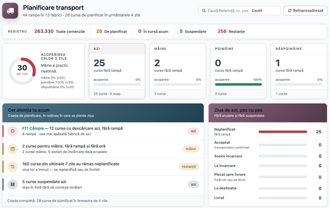Click the "25 curse · 5 susp." footer text
This screenshot has height=208, width=330.
107,94
